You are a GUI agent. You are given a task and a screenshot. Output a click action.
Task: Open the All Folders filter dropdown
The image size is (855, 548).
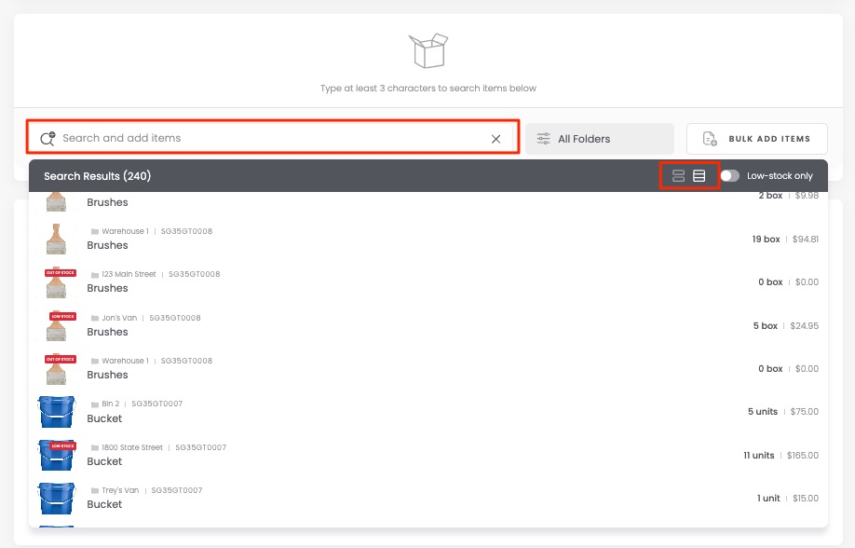599,139
